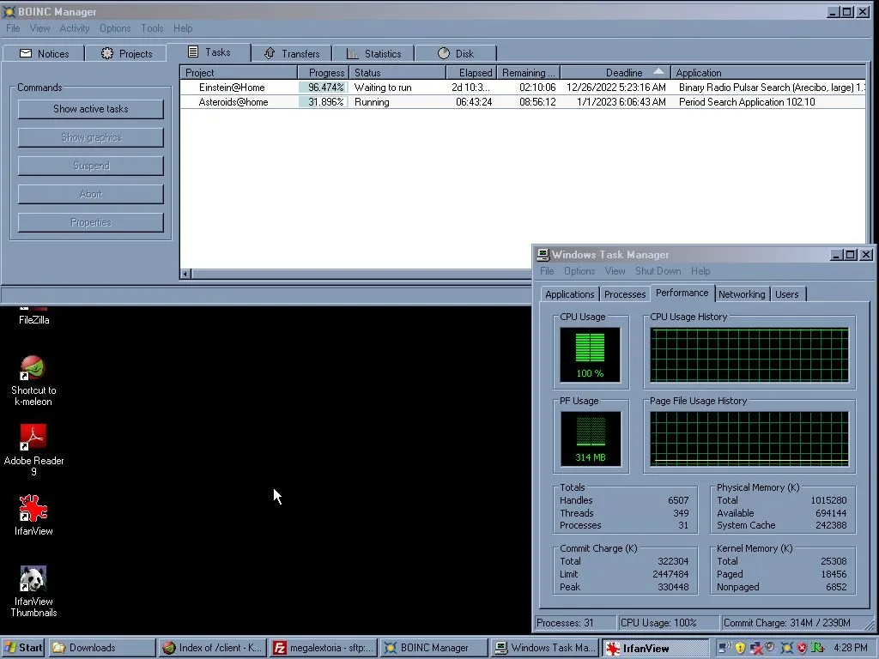Open the Users tab
The height and width of the screenshot is (659, 879).
tap(787, 294)
